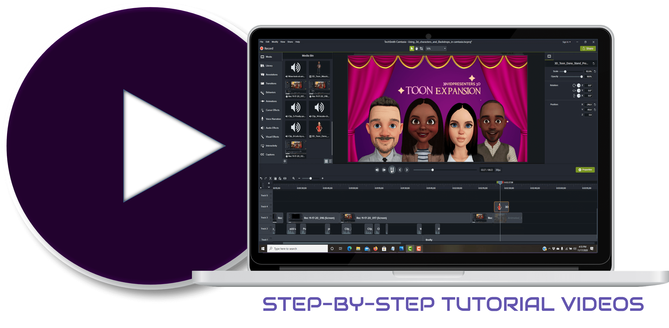Click the Opacity slider handle
Screen dimensions: 669x328
(581, 77)
